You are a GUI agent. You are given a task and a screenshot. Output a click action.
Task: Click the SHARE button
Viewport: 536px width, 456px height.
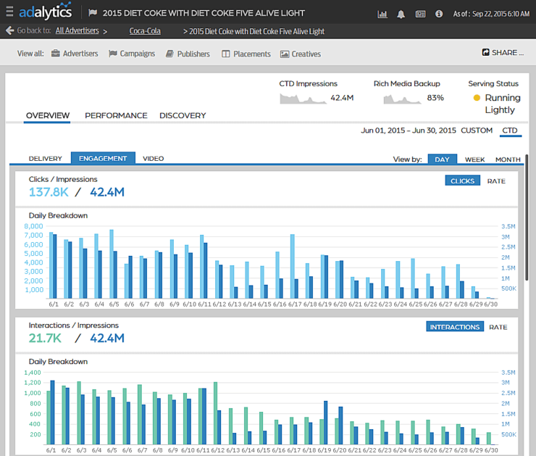503,52
